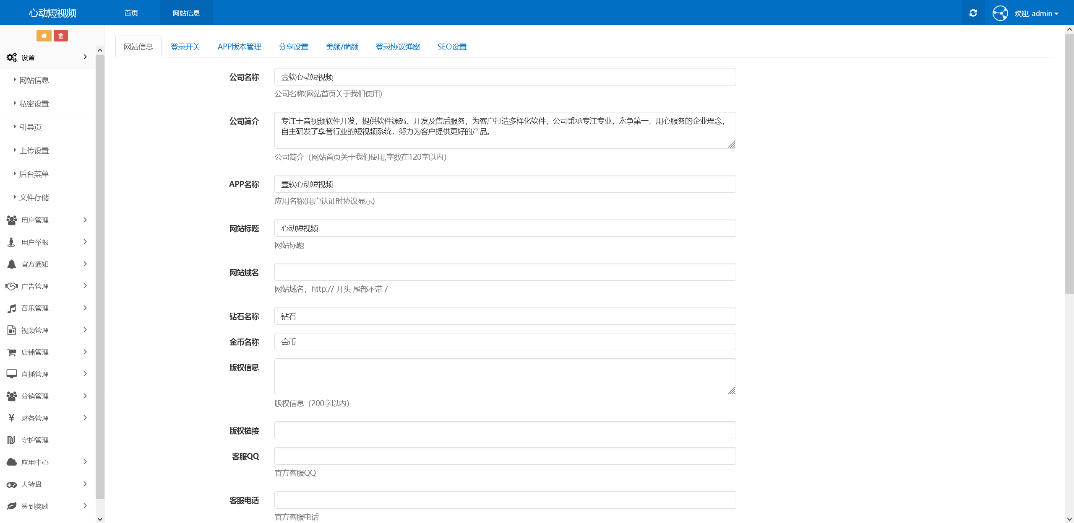Click the red trash icon near sidebar top

tap(61, 36)
